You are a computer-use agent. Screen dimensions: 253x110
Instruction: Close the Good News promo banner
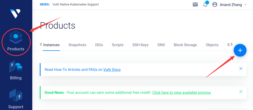(241, 92)
